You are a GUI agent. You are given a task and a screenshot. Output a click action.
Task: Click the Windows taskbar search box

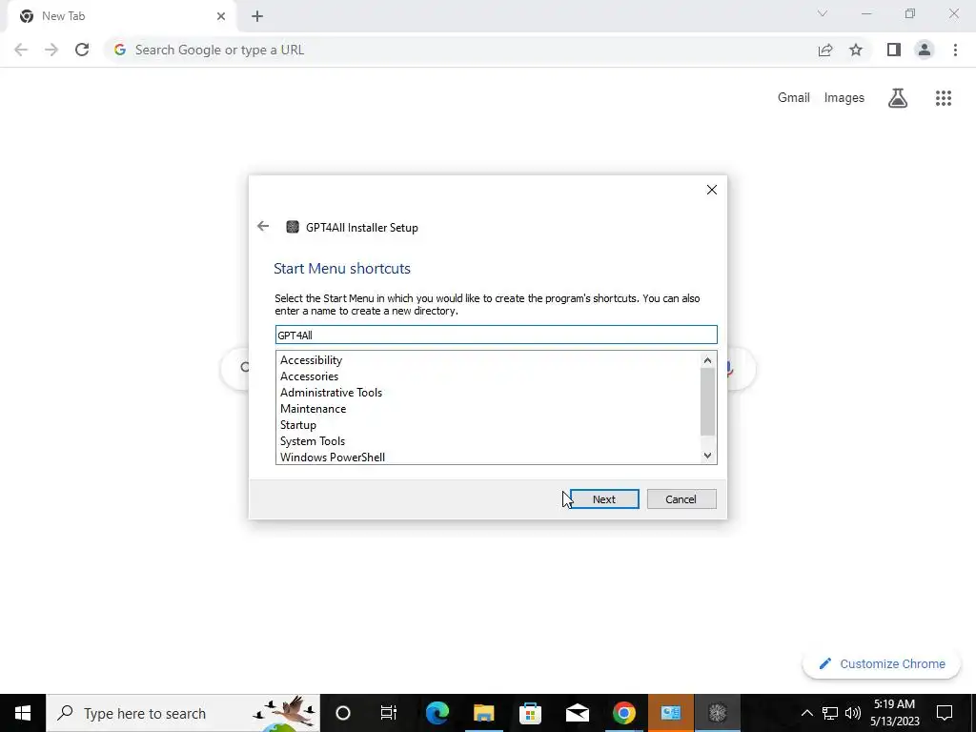(183, 713)
